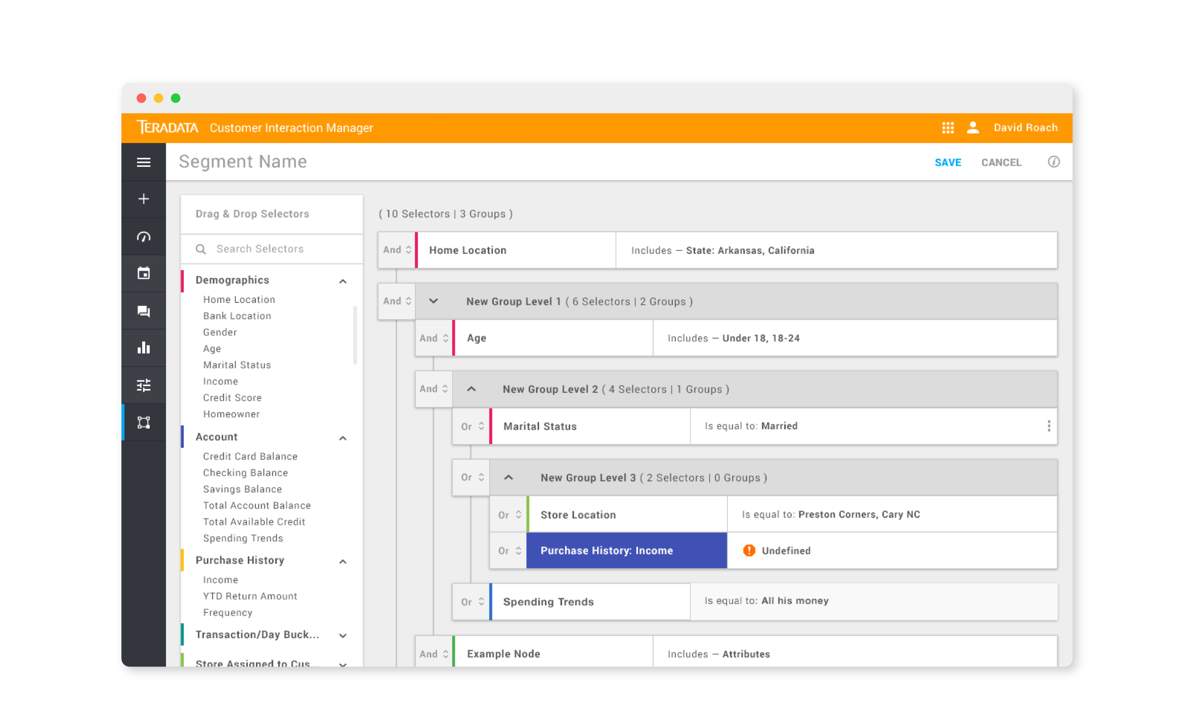Open the apps grid icon in header
The image size is (1194, 708).
(948, 128)
